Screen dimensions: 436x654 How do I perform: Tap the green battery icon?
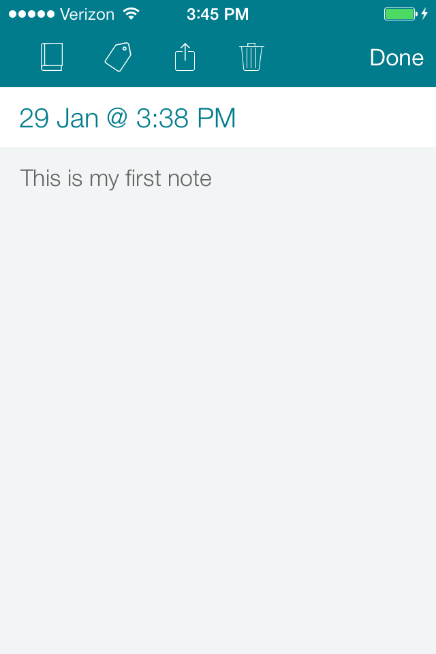[400, 14]
